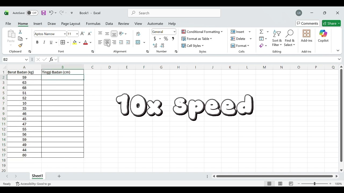The height and width of the screenshot is (193, 344).
Task: Click into the formula bar
Action: tap(198, 60)
